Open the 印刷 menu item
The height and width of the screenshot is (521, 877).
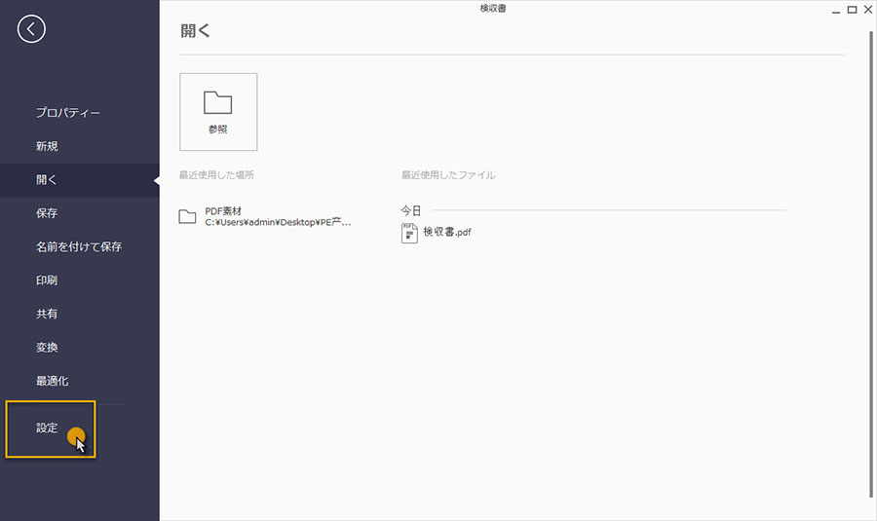[47, 280]
